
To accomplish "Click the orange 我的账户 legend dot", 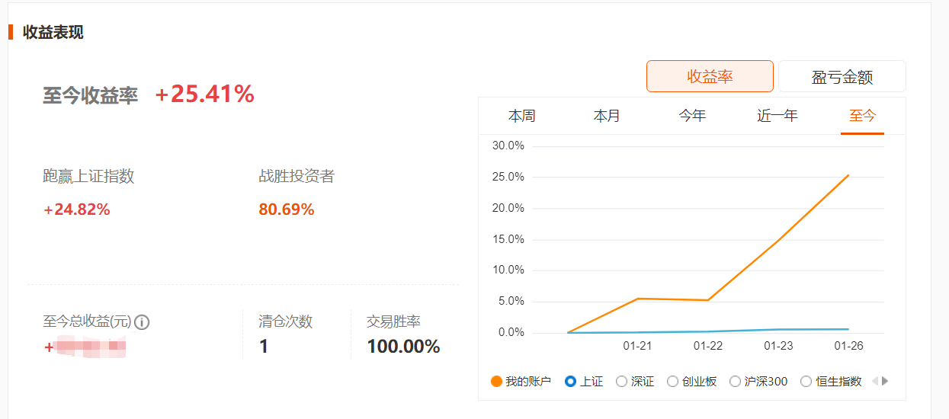I will [497, 382].
